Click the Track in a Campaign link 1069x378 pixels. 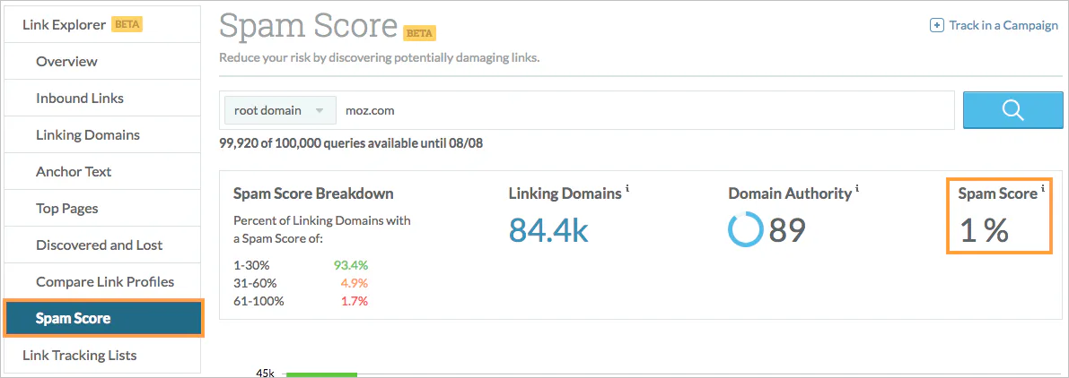(1003, 25)
